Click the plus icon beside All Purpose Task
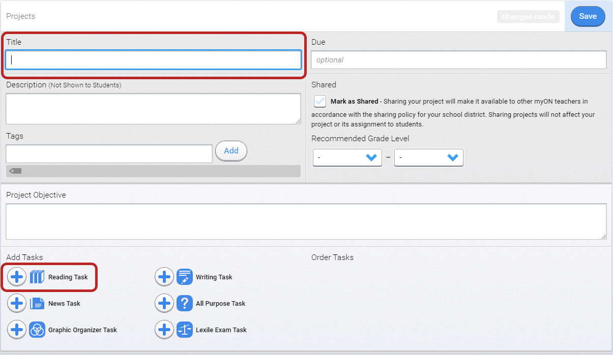613x355 pixels. pyautogui.click(x=164, y=304)
